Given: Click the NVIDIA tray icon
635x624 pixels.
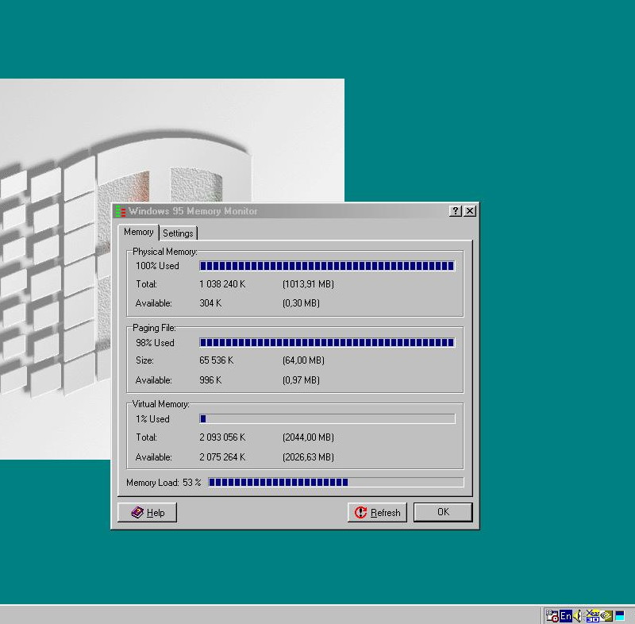Looking at the screenshot, I should click(606, 615).
